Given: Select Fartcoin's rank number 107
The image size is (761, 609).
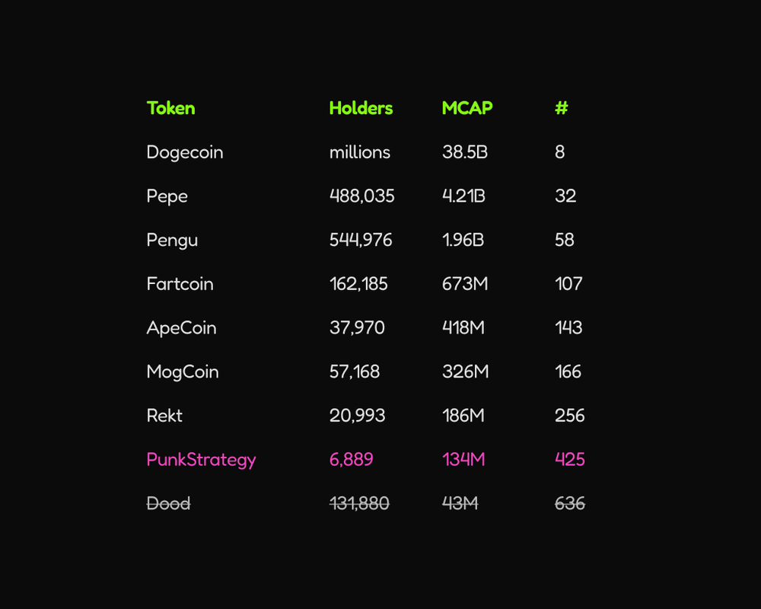Looking at the screenshot, I should (x=568, y=284).
